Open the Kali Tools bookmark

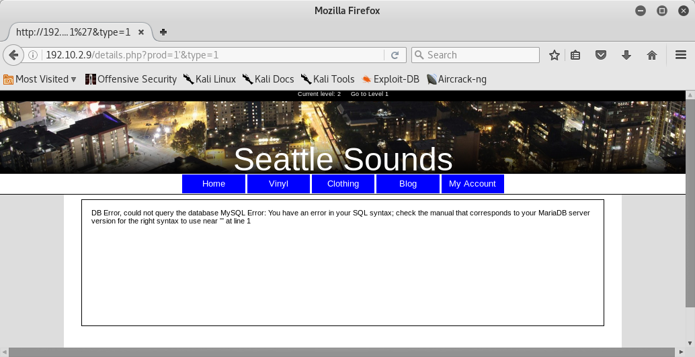pyautogui.click(x=327, y=79)
